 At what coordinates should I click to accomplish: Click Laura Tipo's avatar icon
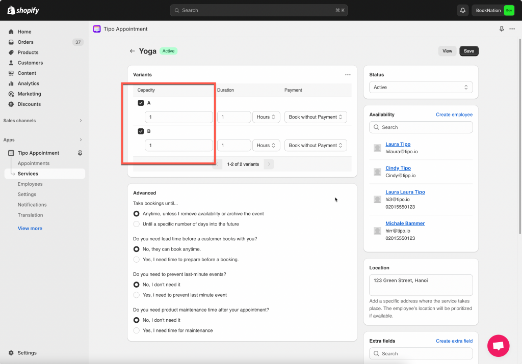coord(377,148)
